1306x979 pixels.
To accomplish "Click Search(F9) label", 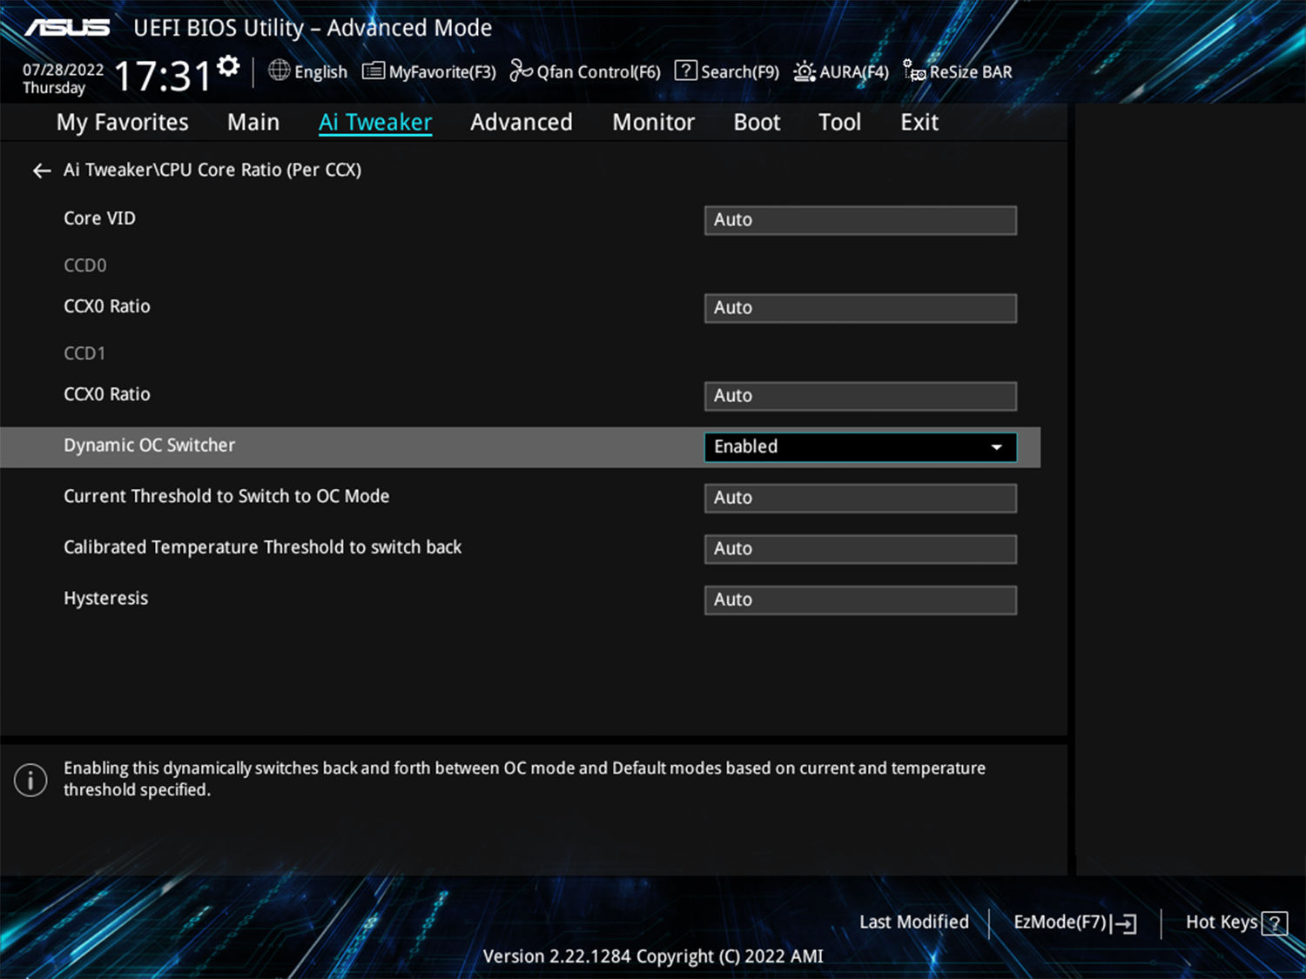I will click(740, 72).
